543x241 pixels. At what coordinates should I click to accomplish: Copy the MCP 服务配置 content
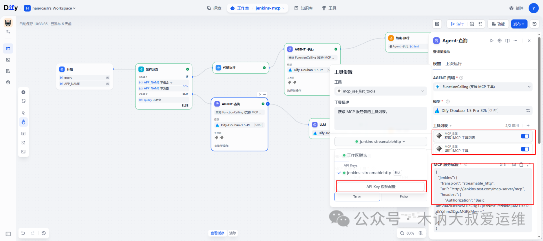tap(521, 165)
